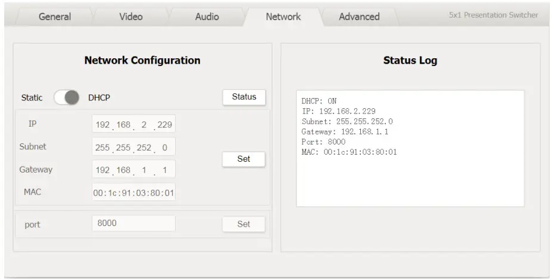Viewport: 552px width, 279px height.
Task: Click the Gateway last octet field
Action: (164, 170)
